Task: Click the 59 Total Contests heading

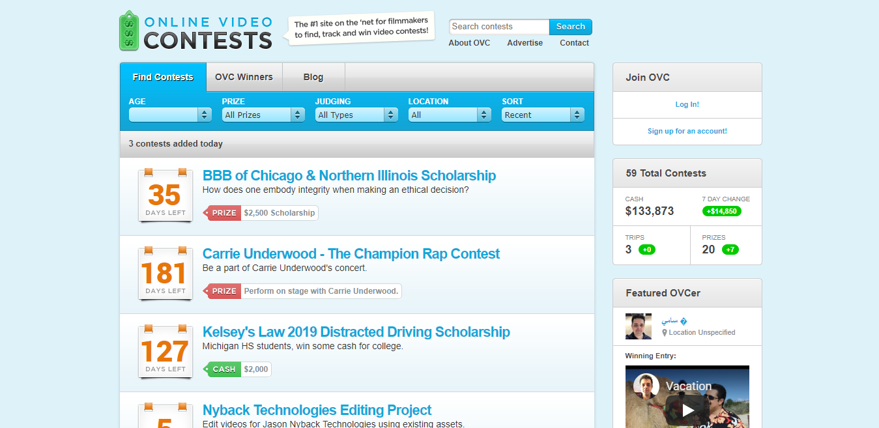Action: [x=666, y=173]
